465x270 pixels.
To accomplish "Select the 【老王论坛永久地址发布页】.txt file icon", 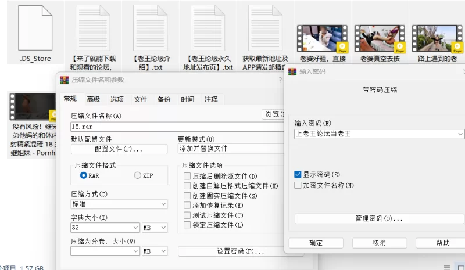I will [208, 28].
